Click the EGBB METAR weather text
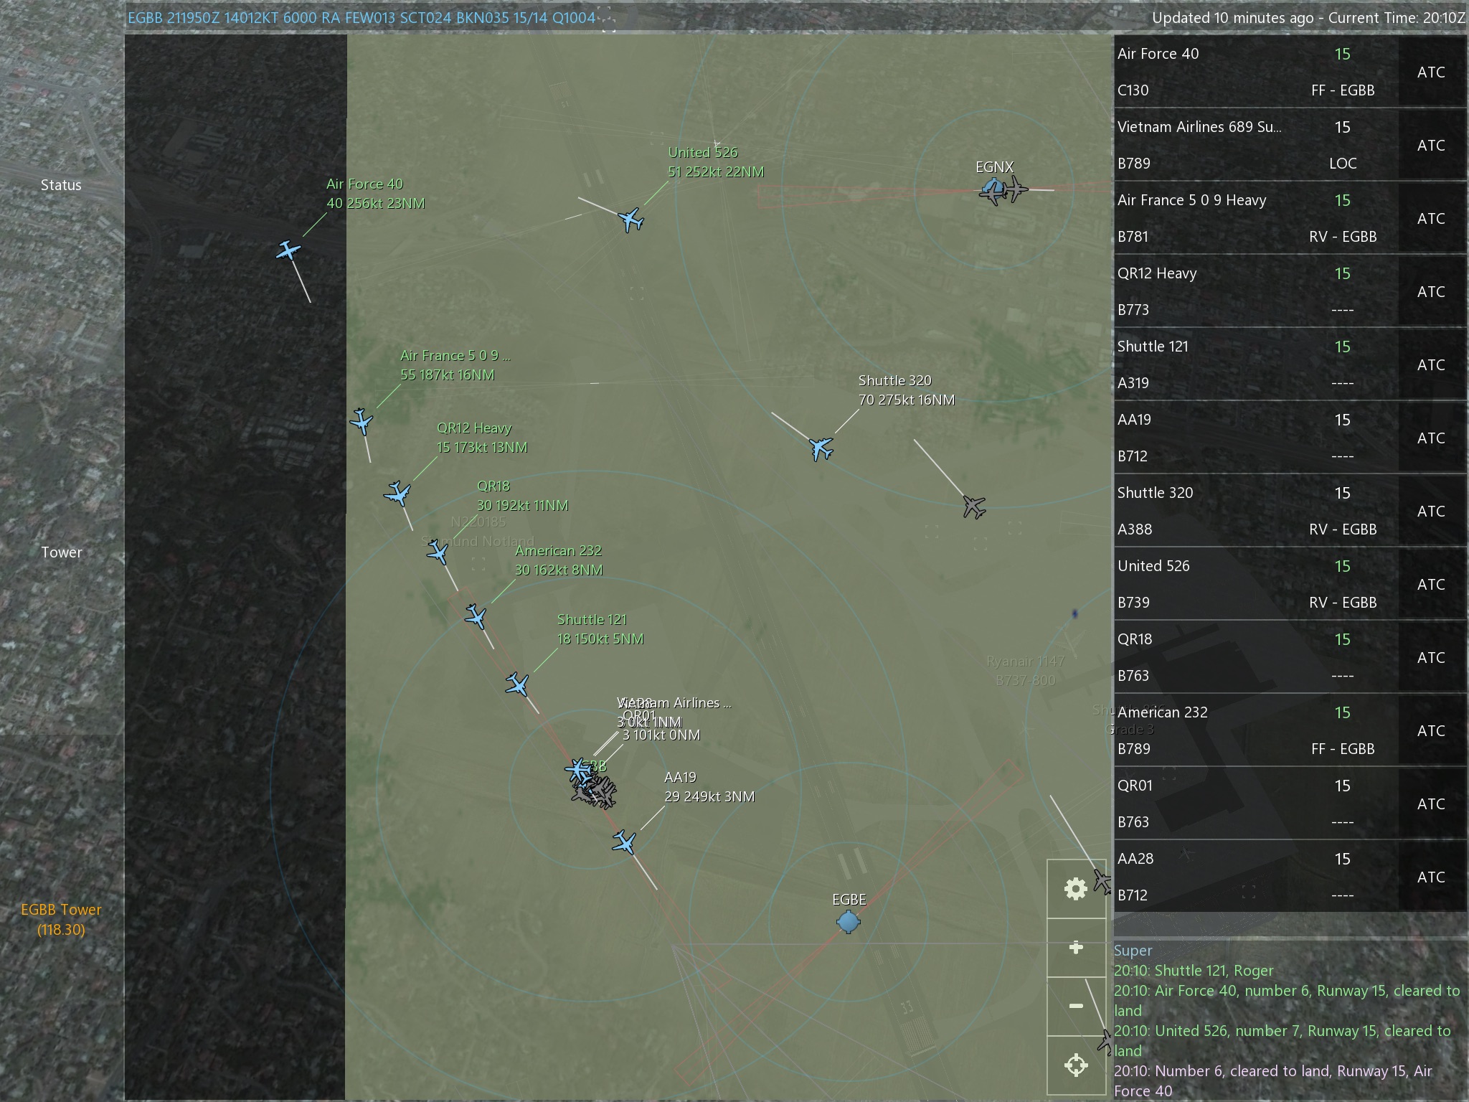The image size is (1469, 1102). click(x=362, y=18)
